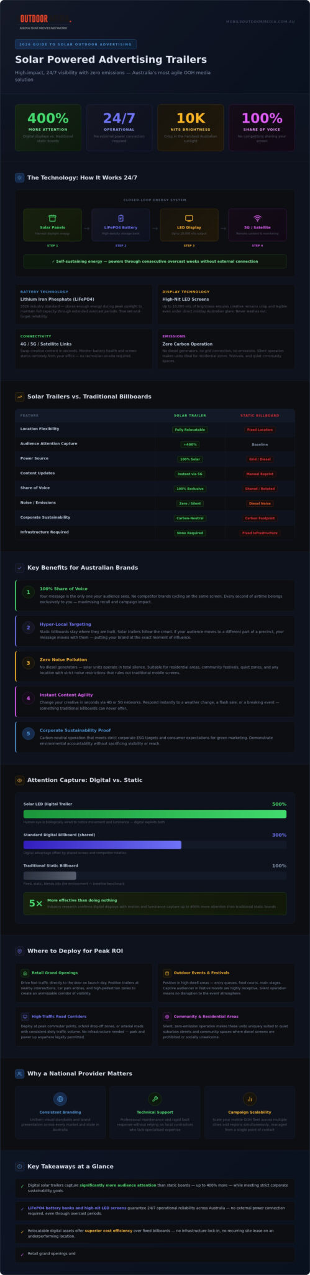The image size is (310, 1275).
Task: Click the Campaign Scalability chart icon
Action: click(x=250, y=1099)
